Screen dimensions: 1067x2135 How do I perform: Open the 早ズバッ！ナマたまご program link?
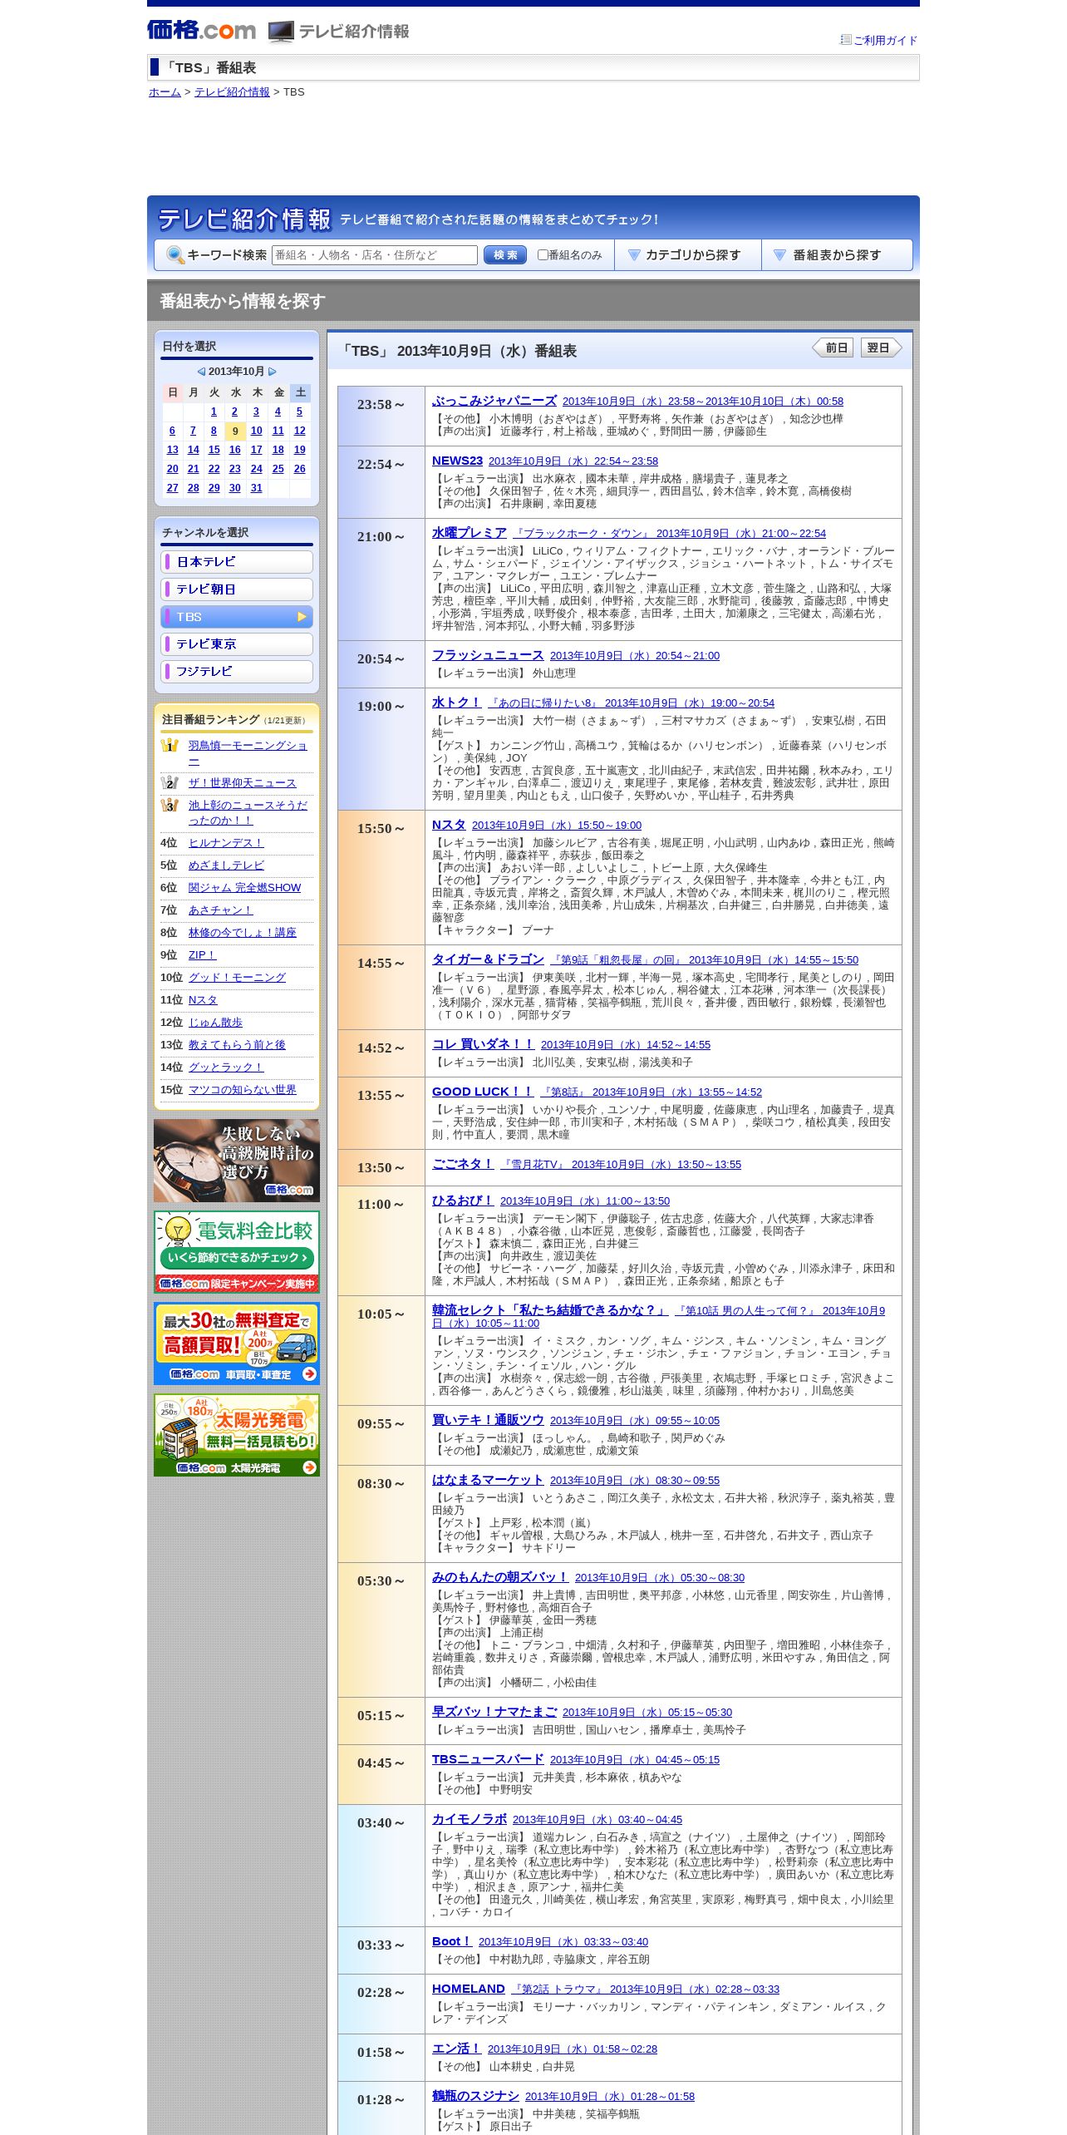point(494,1712)
